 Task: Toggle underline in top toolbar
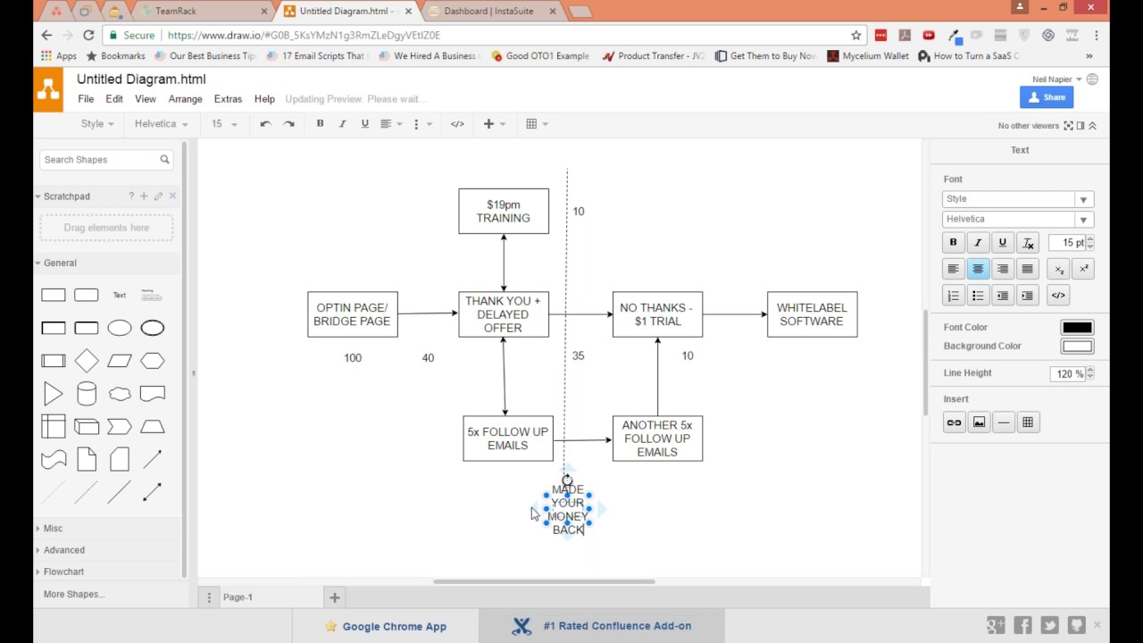pos(364,124)
